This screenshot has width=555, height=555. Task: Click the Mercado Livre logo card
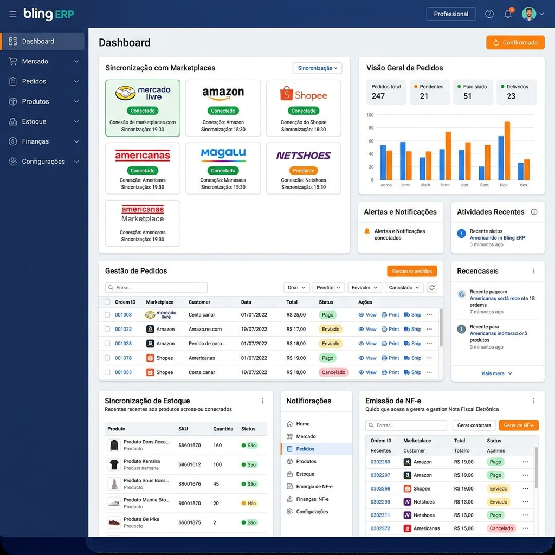(x=143, y=108)
